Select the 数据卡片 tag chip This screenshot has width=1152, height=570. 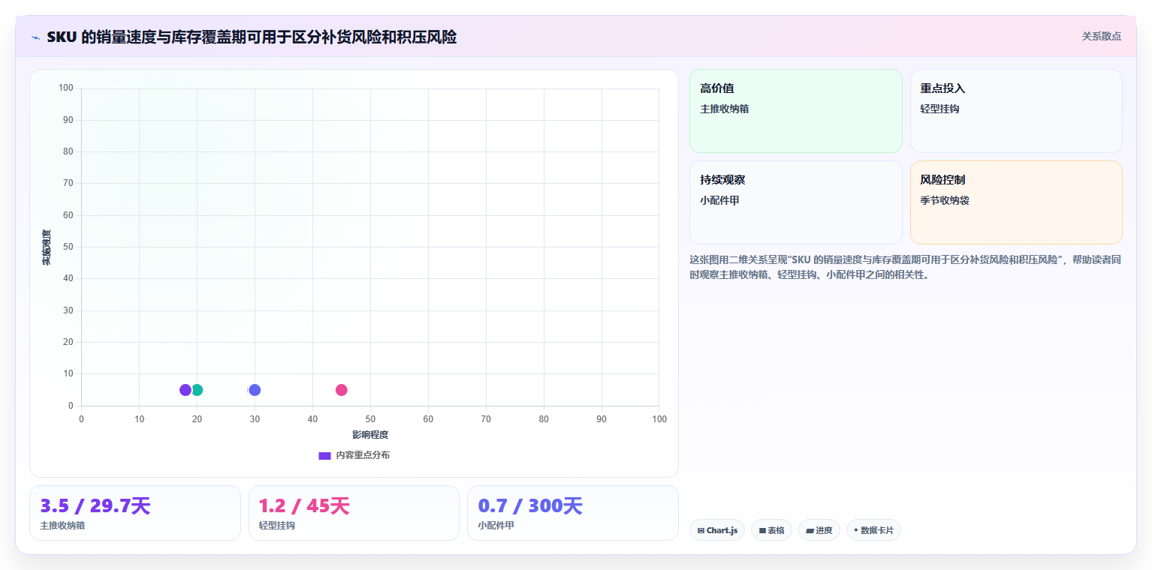pyautogui.click(x=873, y=530)
